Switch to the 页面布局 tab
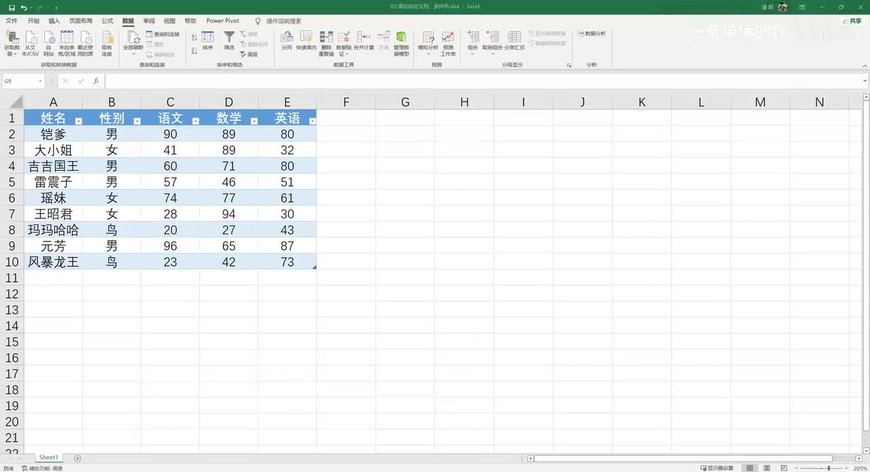Image resolution: width=870 pixels, height=472 pixels. (81, 21)
